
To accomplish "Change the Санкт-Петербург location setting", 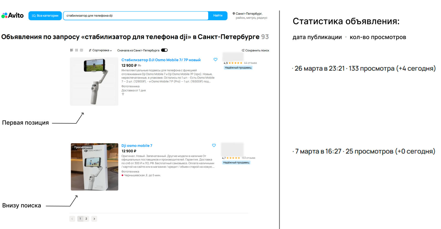I will pyautogui.click(x=249, y=14).
